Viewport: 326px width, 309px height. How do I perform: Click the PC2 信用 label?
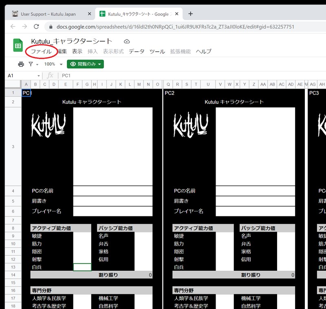point(246,259)
